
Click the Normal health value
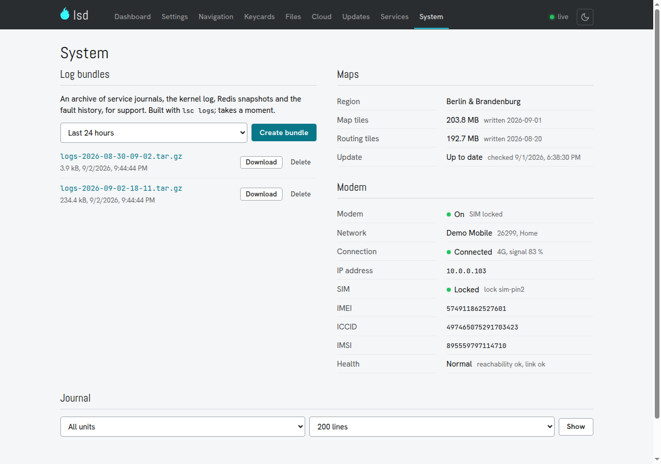tap(459, 364)
